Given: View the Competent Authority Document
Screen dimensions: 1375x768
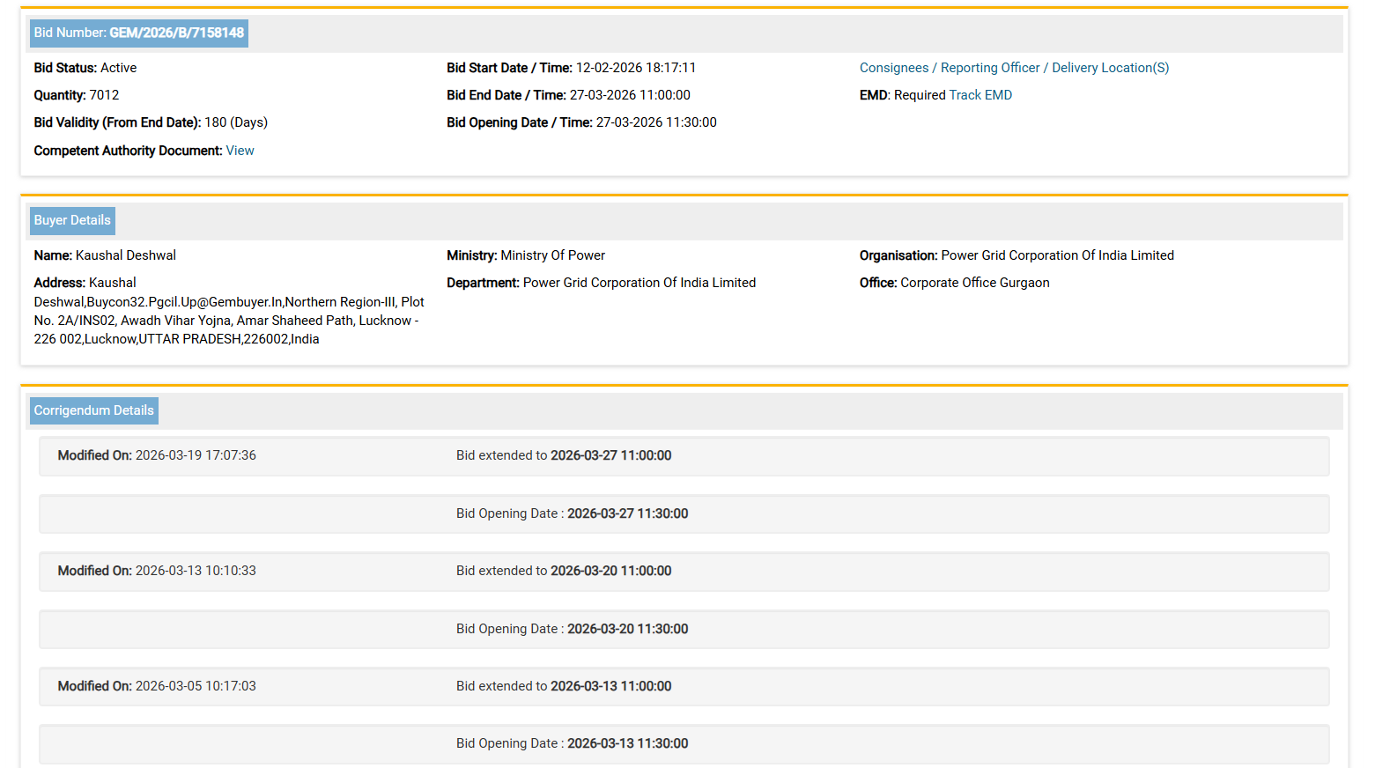Looking at the screenshot, I should 240,151.
